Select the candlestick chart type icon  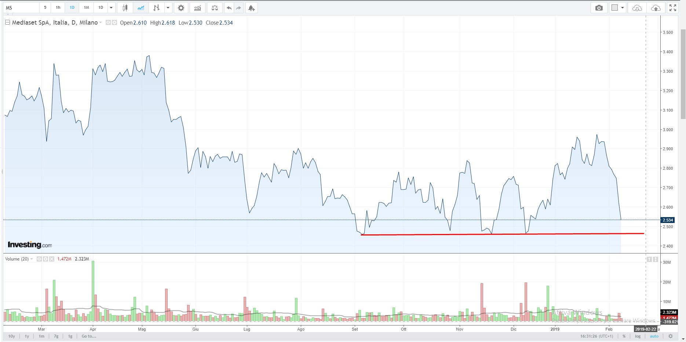click(x=125, y=8)
